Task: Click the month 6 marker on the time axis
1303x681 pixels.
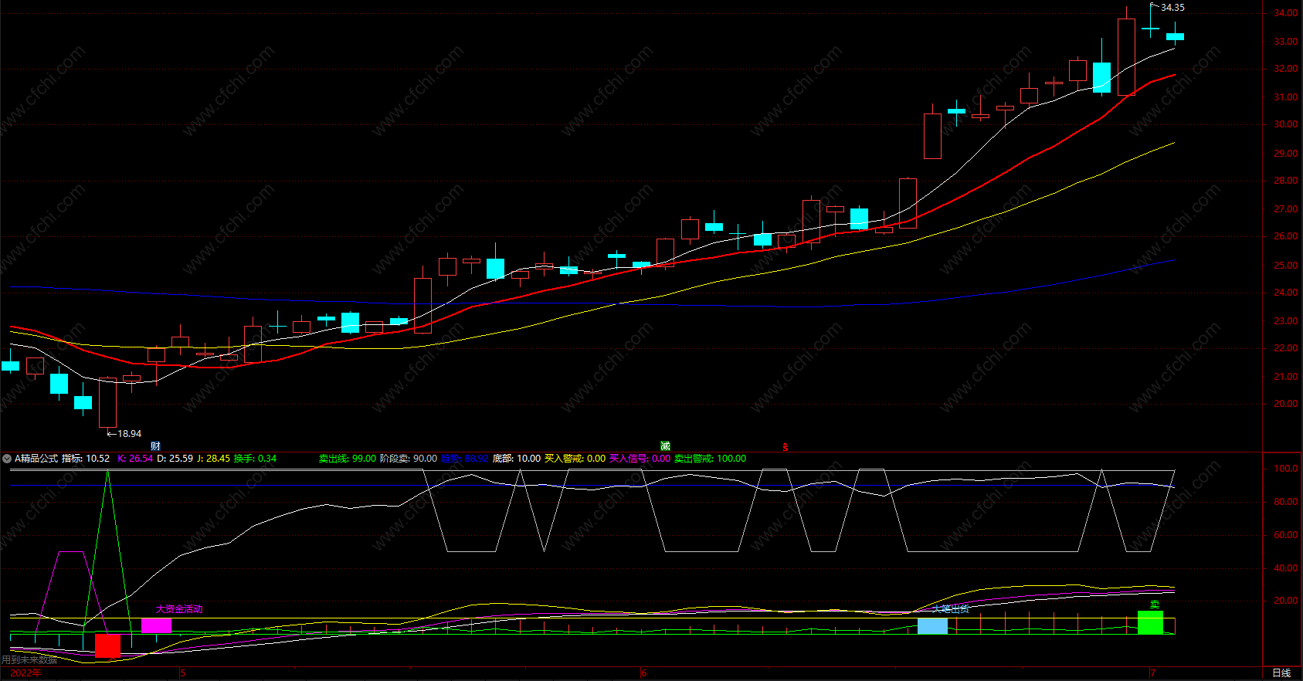Action: [x=644, y=673]
